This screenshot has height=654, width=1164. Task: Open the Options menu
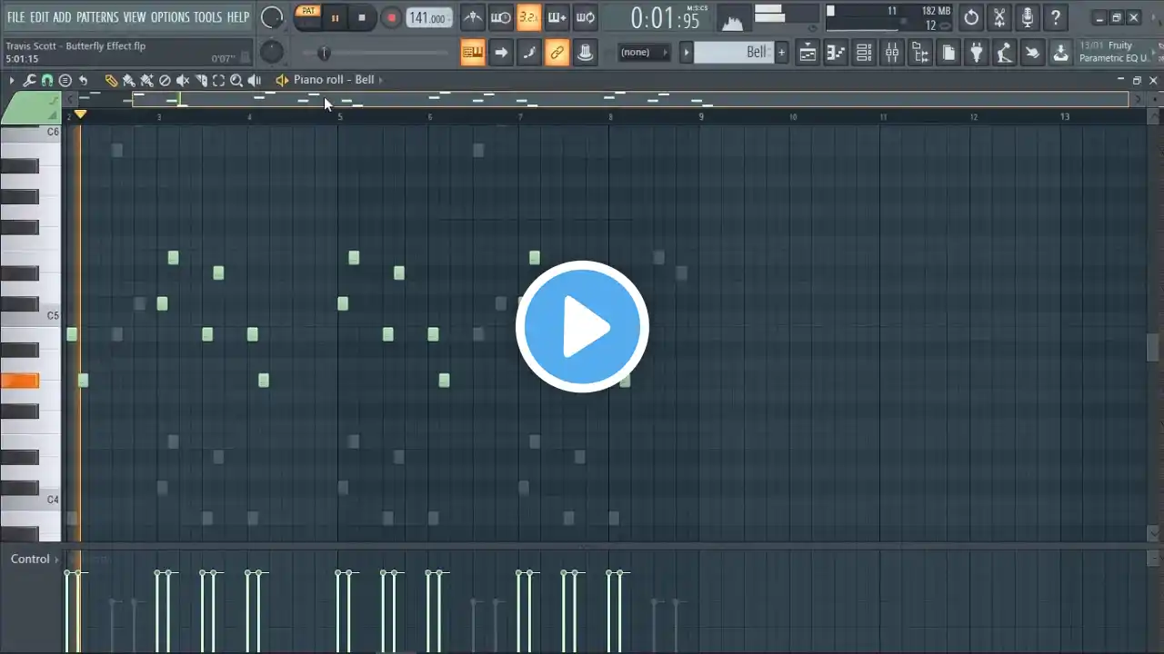(x=170, y=17)
